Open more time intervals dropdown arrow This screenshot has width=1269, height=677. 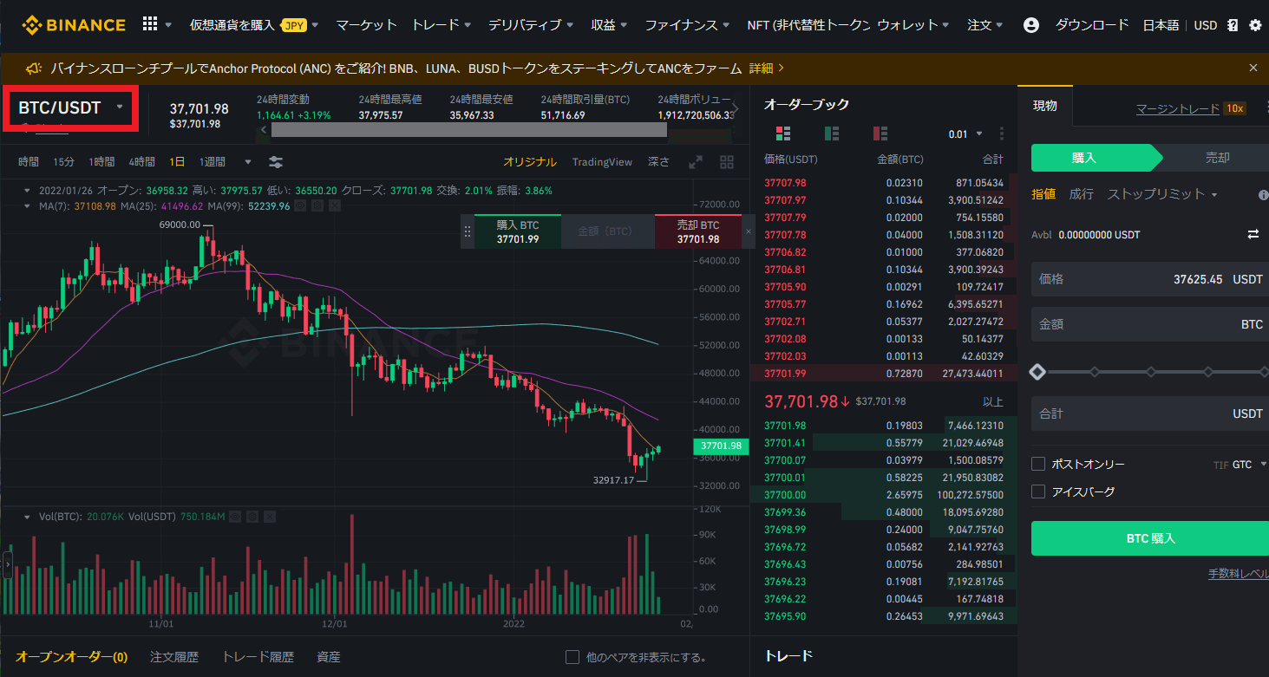click(248, 162)
